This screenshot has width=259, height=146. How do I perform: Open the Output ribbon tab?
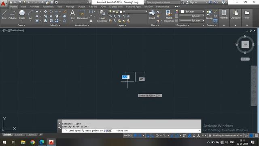click(81, 6)
